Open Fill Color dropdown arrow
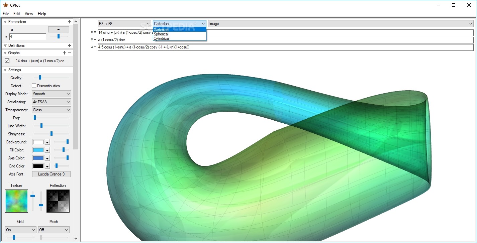 [x=47, y=150]
